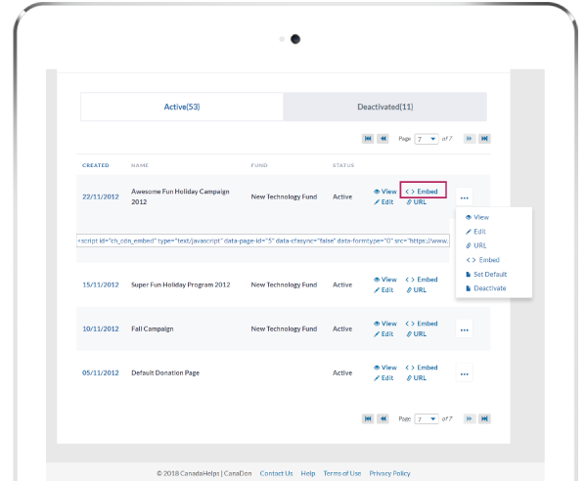Open the Contact Us footer link

276,473
